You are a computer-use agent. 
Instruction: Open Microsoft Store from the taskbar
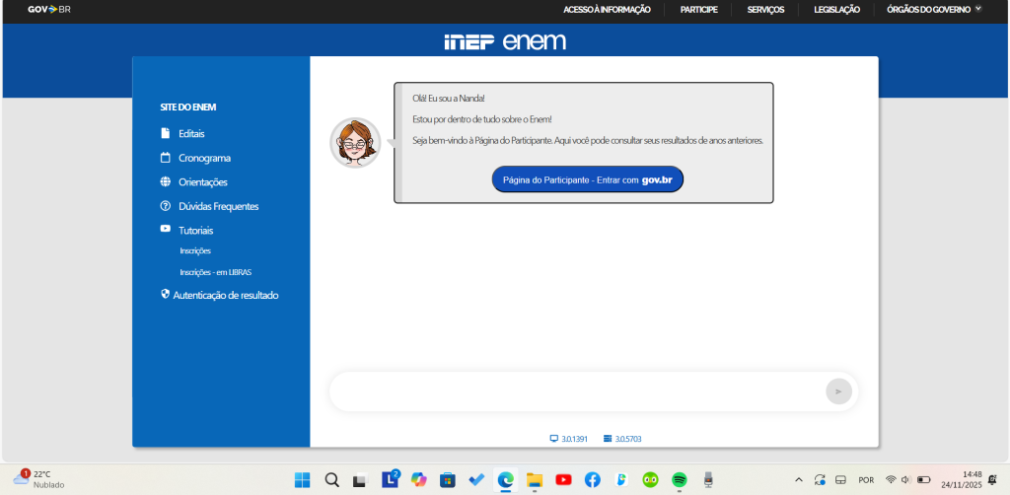(x=448, y=480)
